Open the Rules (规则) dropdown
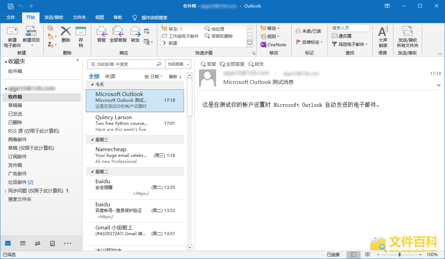The height and width of the screenshot is (259, 445). point(270,36)
